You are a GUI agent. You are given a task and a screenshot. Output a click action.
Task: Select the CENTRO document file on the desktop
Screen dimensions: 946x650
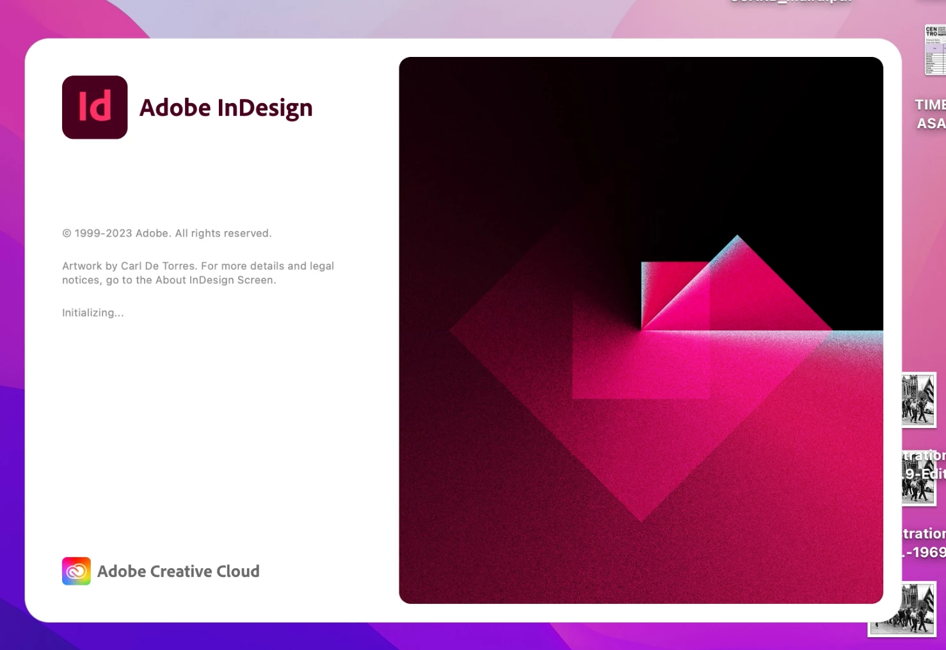(x=935, y=50)
